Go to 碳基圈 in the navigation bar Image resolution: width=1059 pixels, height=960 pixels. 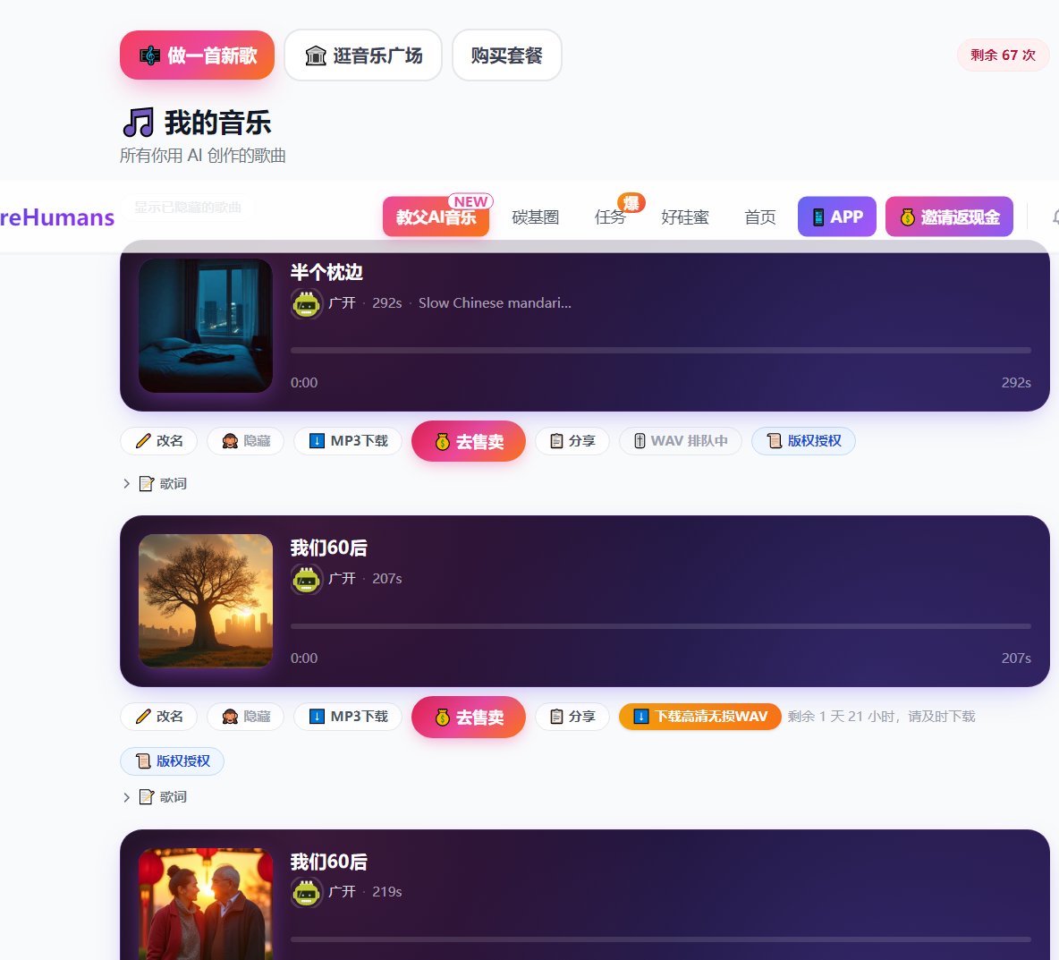tap(535, 217)
